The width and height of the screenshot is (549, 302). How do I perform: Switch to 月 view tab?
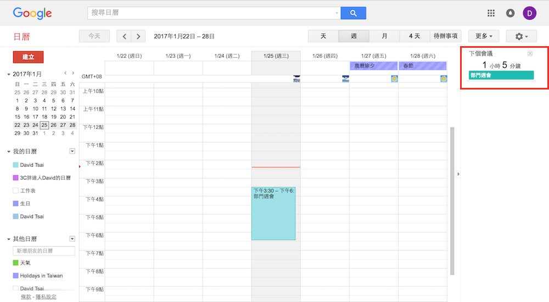384,36
